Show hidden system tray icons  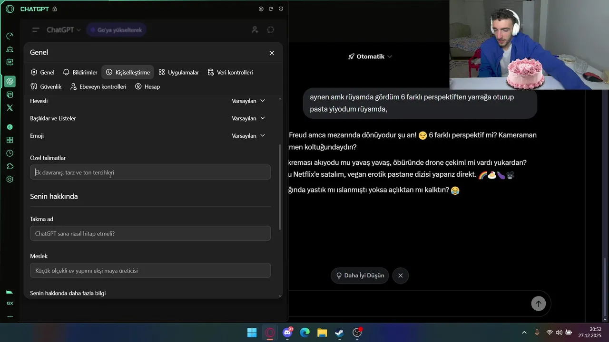coord(524,332)
